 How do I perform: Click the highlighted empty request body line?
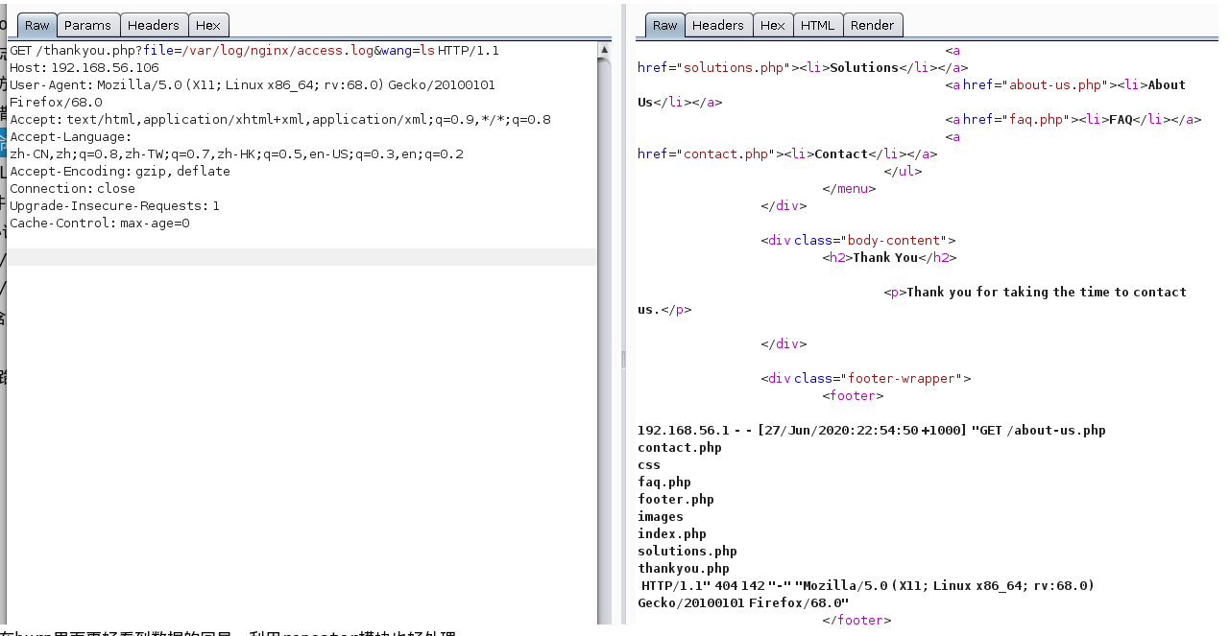tap(302, 257)
